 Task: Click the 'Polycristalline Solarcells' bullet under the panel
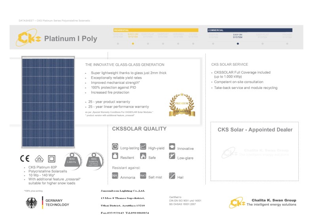[47, 171]
